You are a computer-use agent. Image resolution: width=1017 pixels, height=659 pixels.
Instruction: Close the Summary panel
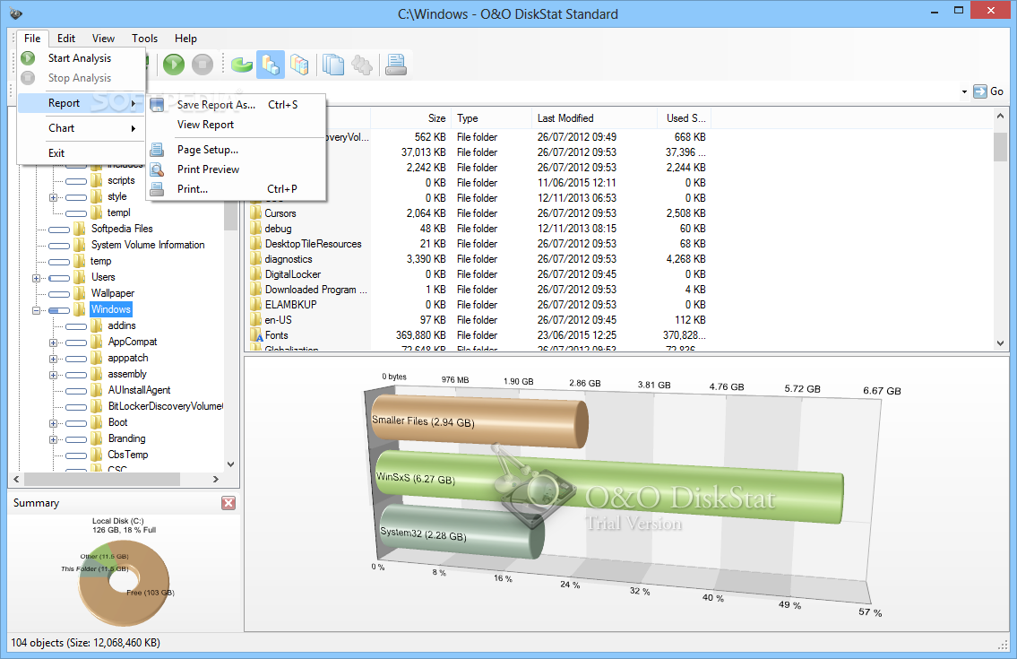pos(228,503)
